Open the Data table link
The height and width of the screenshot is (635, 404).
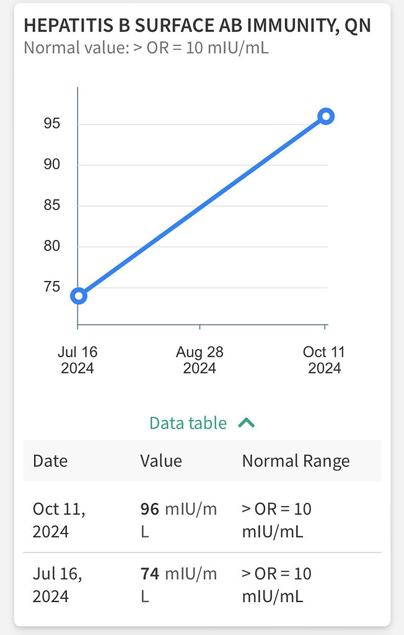(188, 422)
